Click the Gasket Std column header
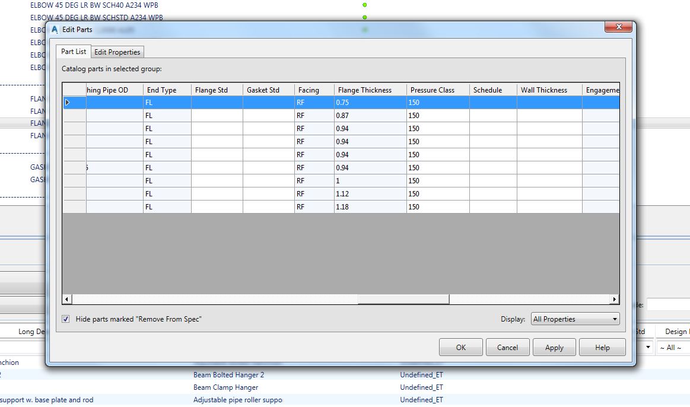This screenshot has width=690, height=407. tap(268, 90)
